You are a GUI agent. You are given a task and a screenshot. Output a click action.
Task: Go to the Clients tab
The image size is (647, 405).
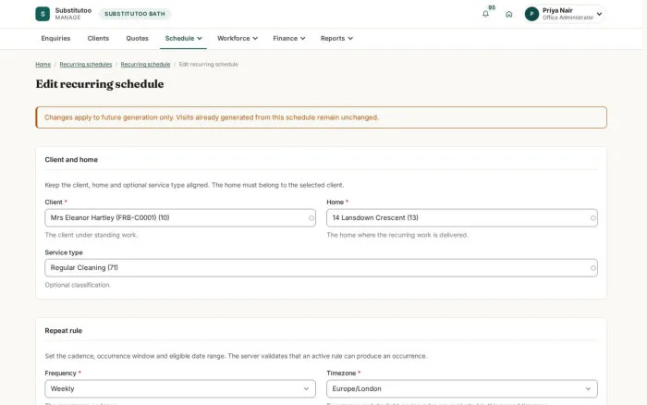tap(98, 39)
